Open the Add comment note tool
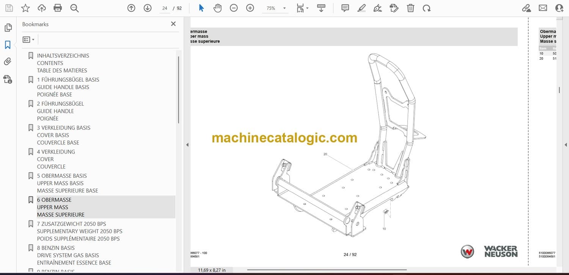The width and height of the screenshot is (569, 275). (x=345, y=8)
